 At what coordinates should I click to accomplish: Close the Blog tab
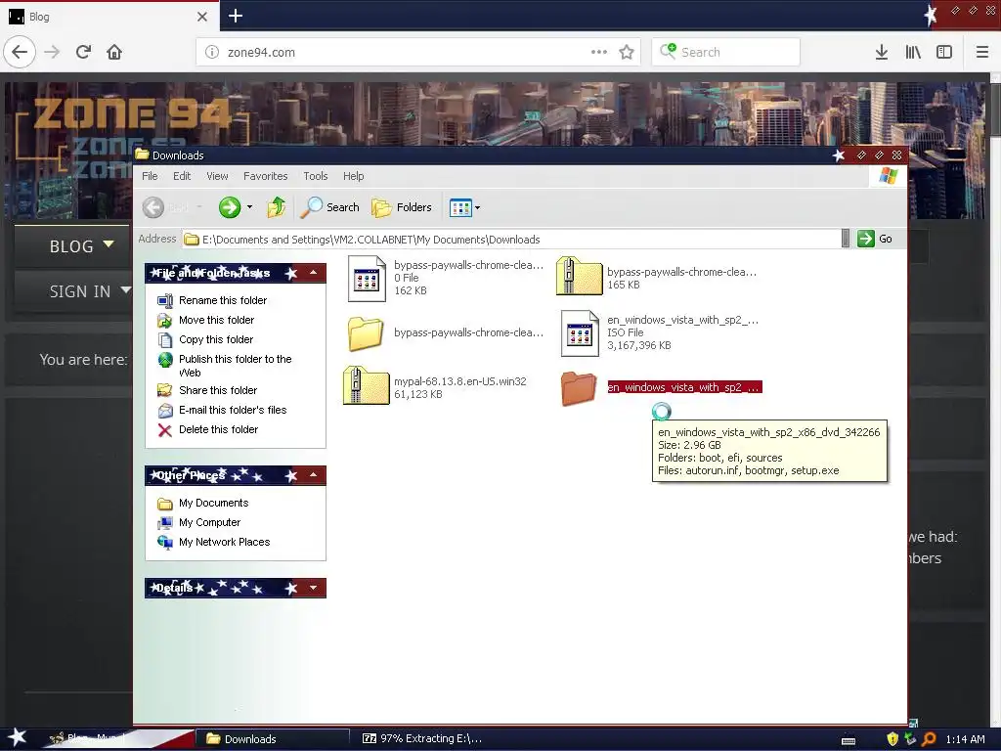(x=202, y=17)
